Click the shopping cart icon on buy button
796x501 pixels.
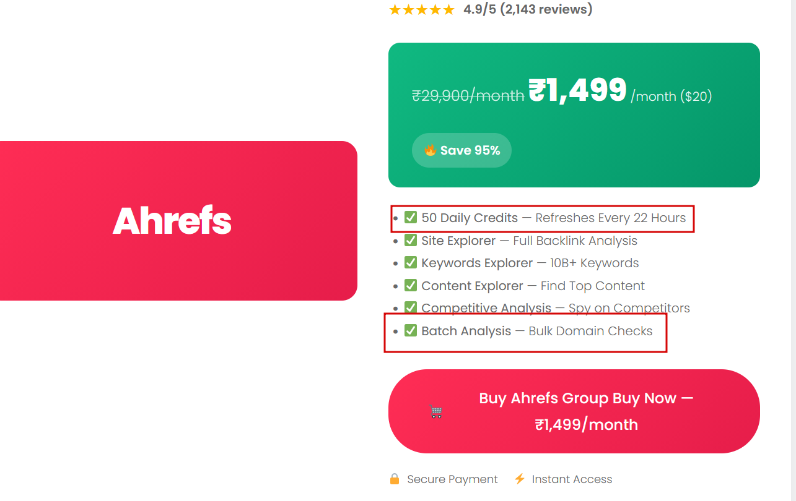point(436,411)
